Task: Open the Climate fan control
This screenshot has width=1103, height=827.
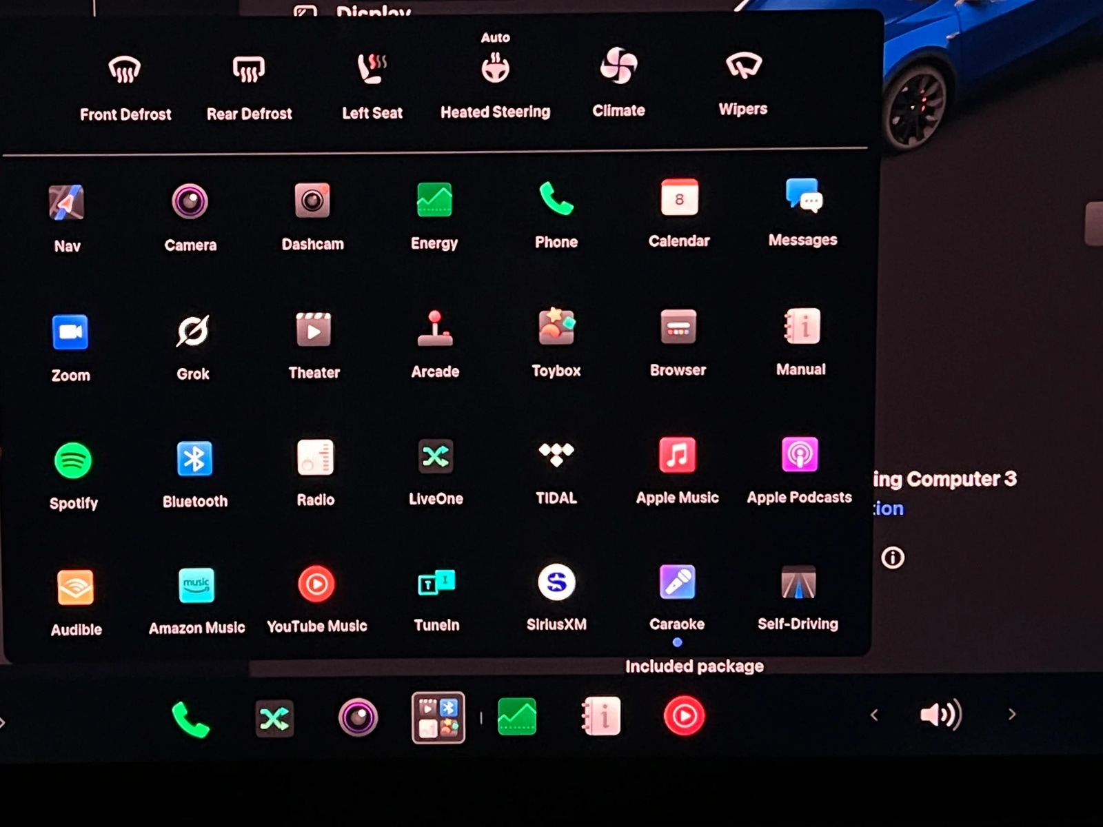Action: point(618,66)
